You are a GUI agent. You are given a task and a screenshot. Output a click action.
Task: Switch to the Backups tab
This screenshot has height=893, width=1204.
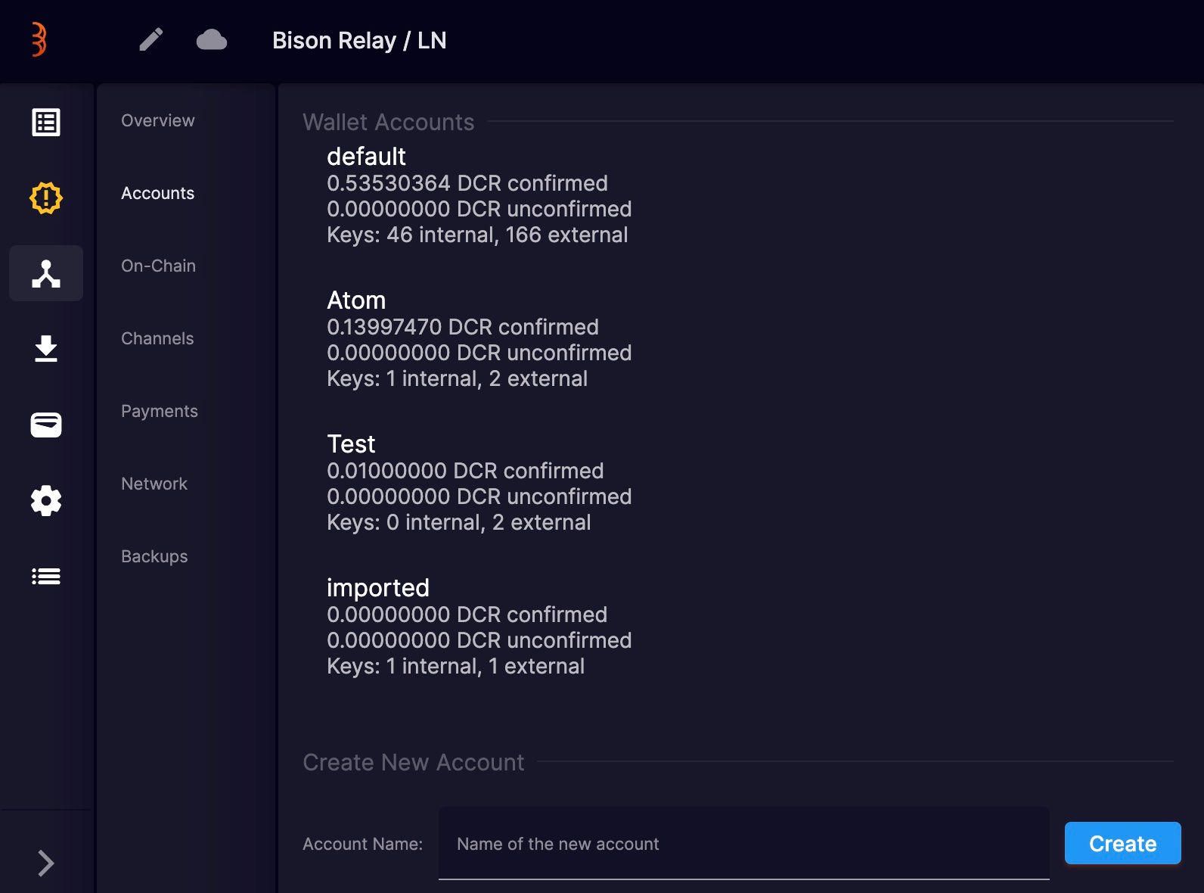pos(154,556)
